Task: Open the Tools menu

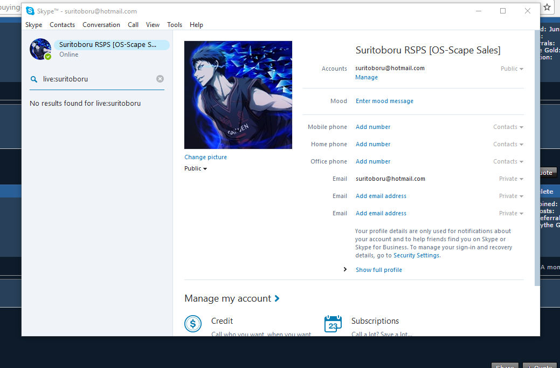Action: pyautogui.click(x=175, y=25)
